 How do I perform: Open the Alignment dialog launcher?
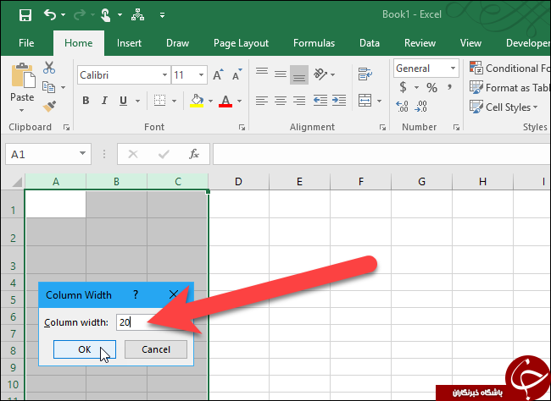coord(382,128)
